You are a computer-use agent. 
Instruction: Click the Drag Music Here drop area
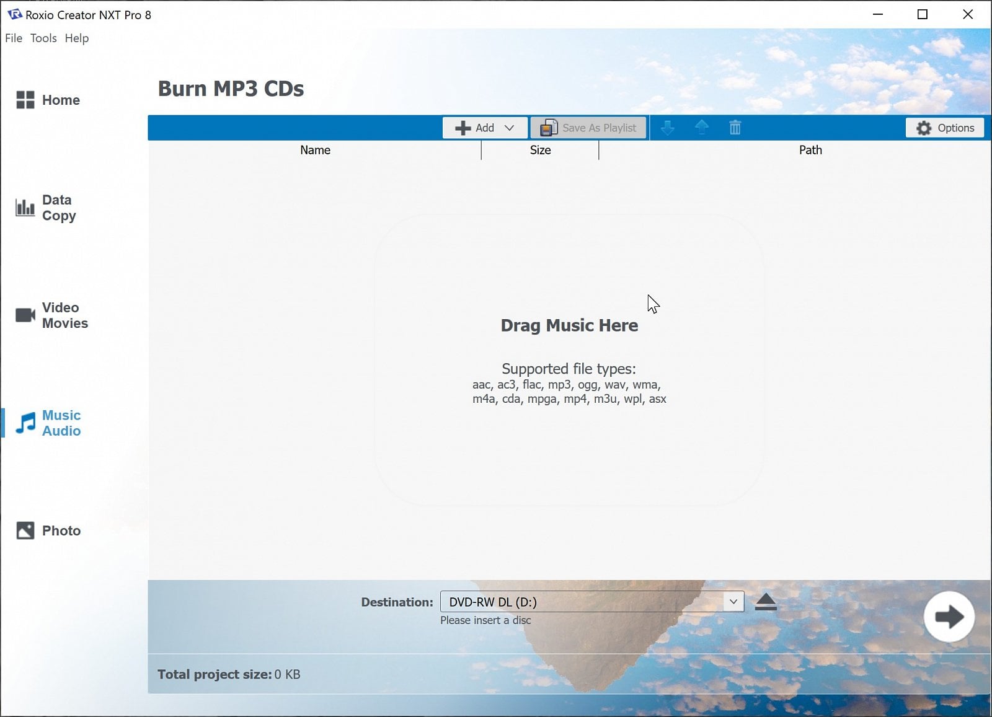569,361
